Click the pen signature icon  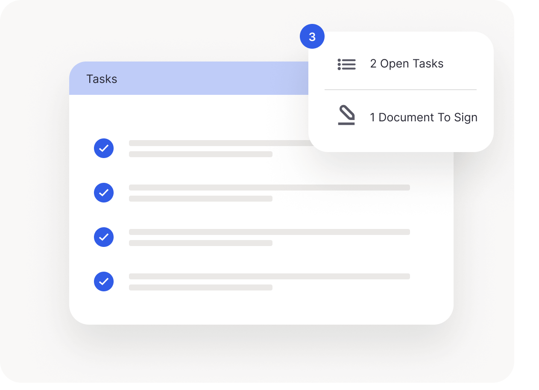coord(346,116)
